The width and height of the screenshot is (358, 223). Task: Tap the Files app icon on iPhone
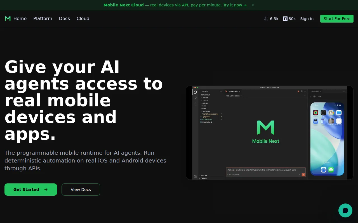point(339,113)
